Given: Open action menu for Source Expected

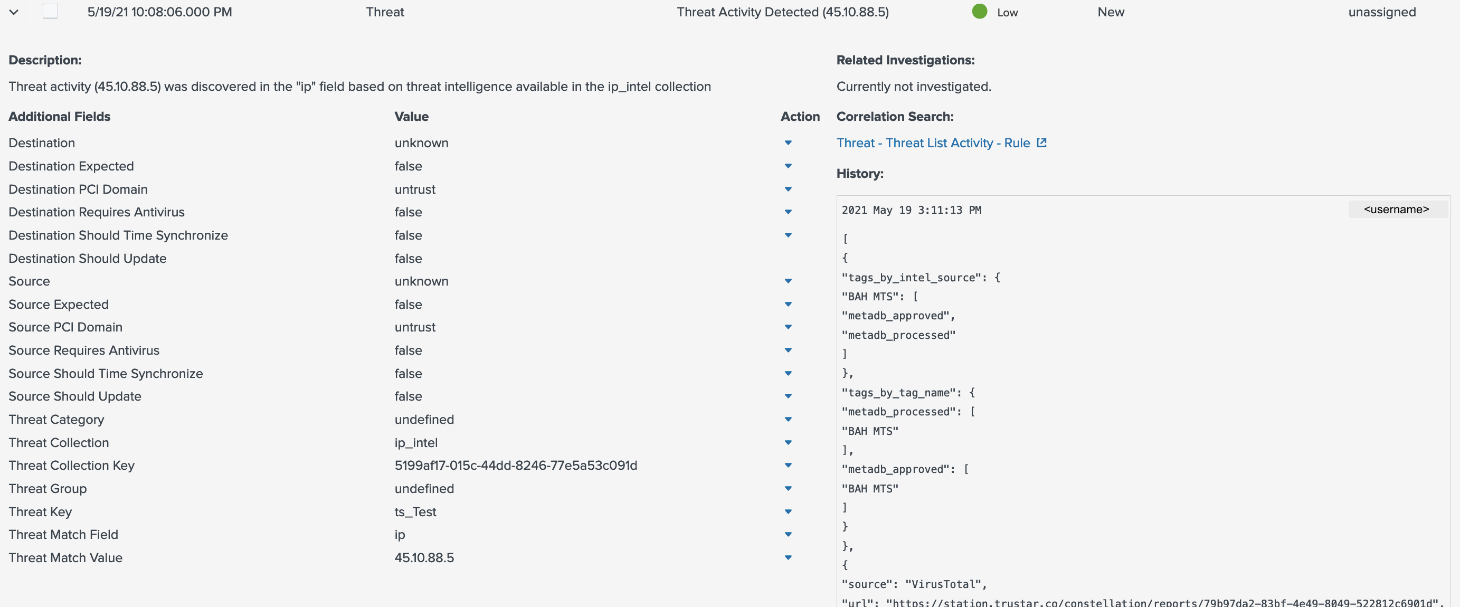Looking at the screenshot, I should click(x=788, y=305).
